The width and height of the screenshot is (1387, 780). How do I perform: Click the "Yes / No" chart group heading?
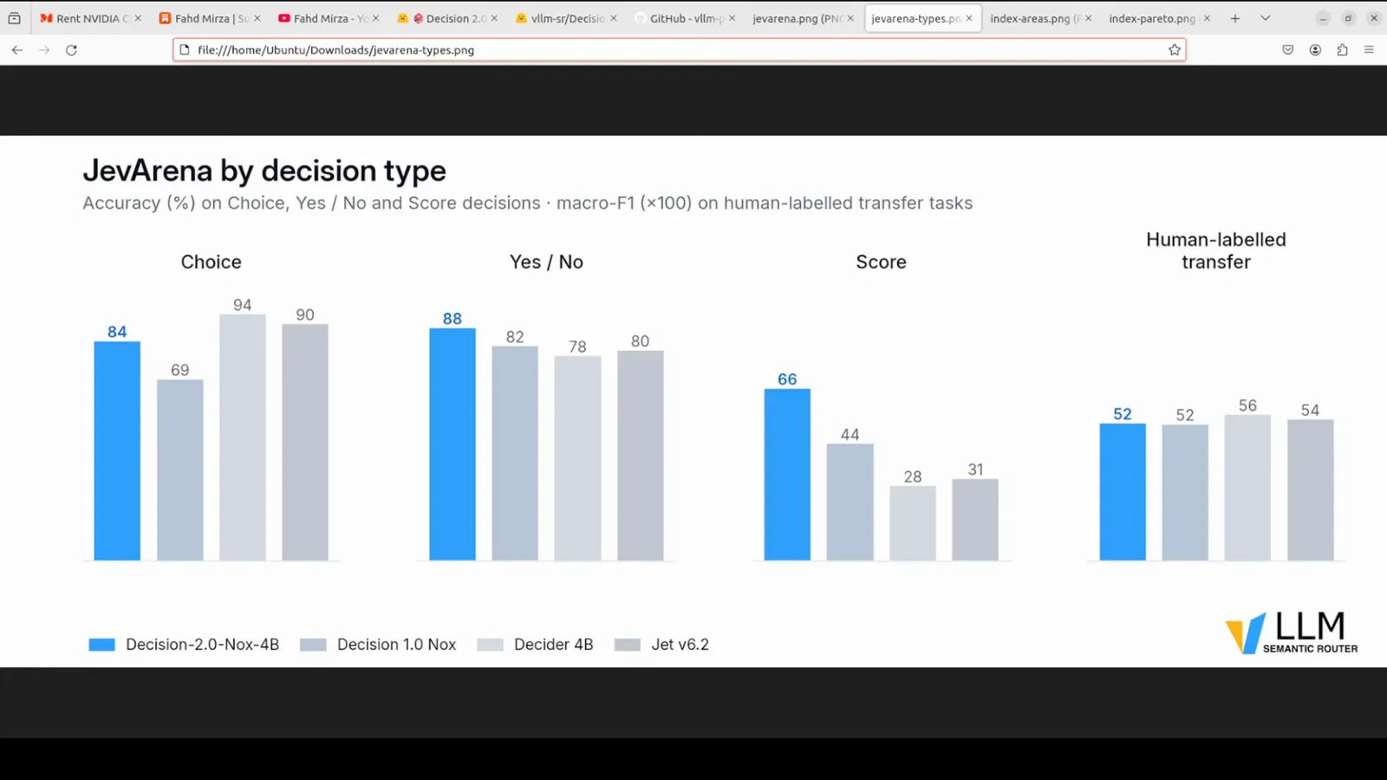(546, 262)
